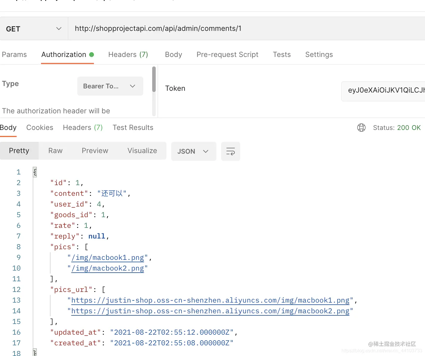425x356 pixels.
Task: Click the request URL input field
Action: point(247,28)
